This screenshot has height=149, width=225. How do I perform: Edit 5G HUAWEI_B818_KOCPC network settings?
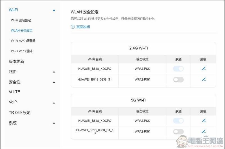(x=204, y=121)
